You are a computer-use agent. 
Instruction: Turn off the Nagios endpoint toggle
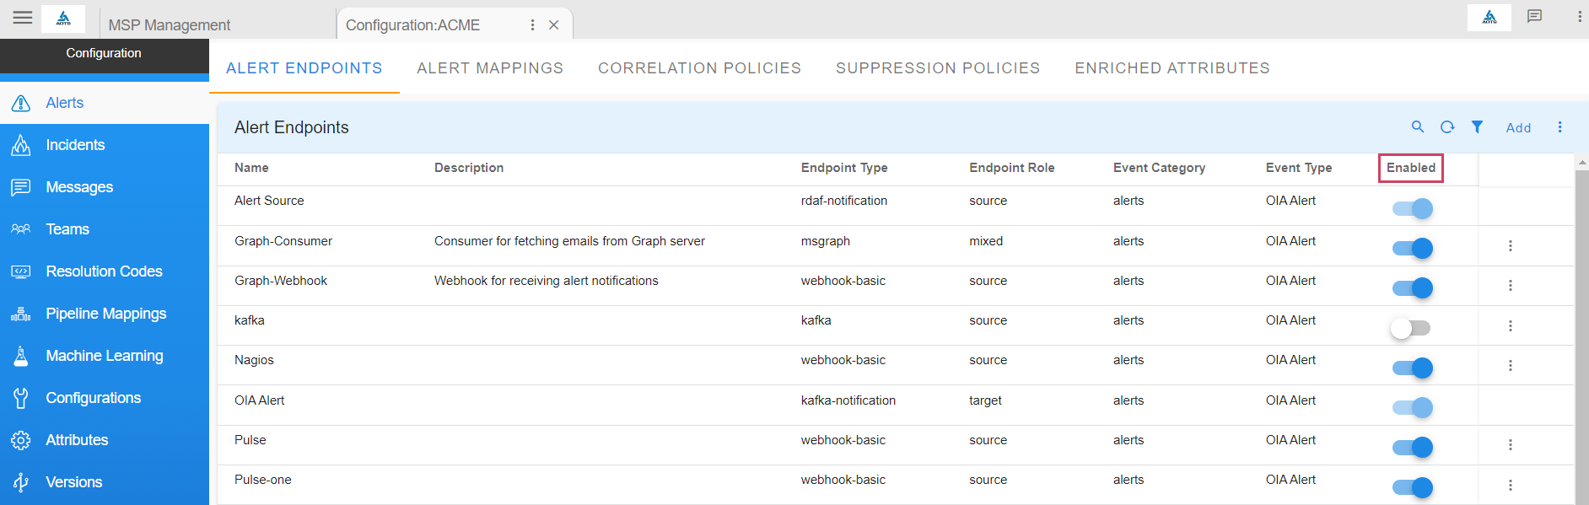click(1412, 368)
